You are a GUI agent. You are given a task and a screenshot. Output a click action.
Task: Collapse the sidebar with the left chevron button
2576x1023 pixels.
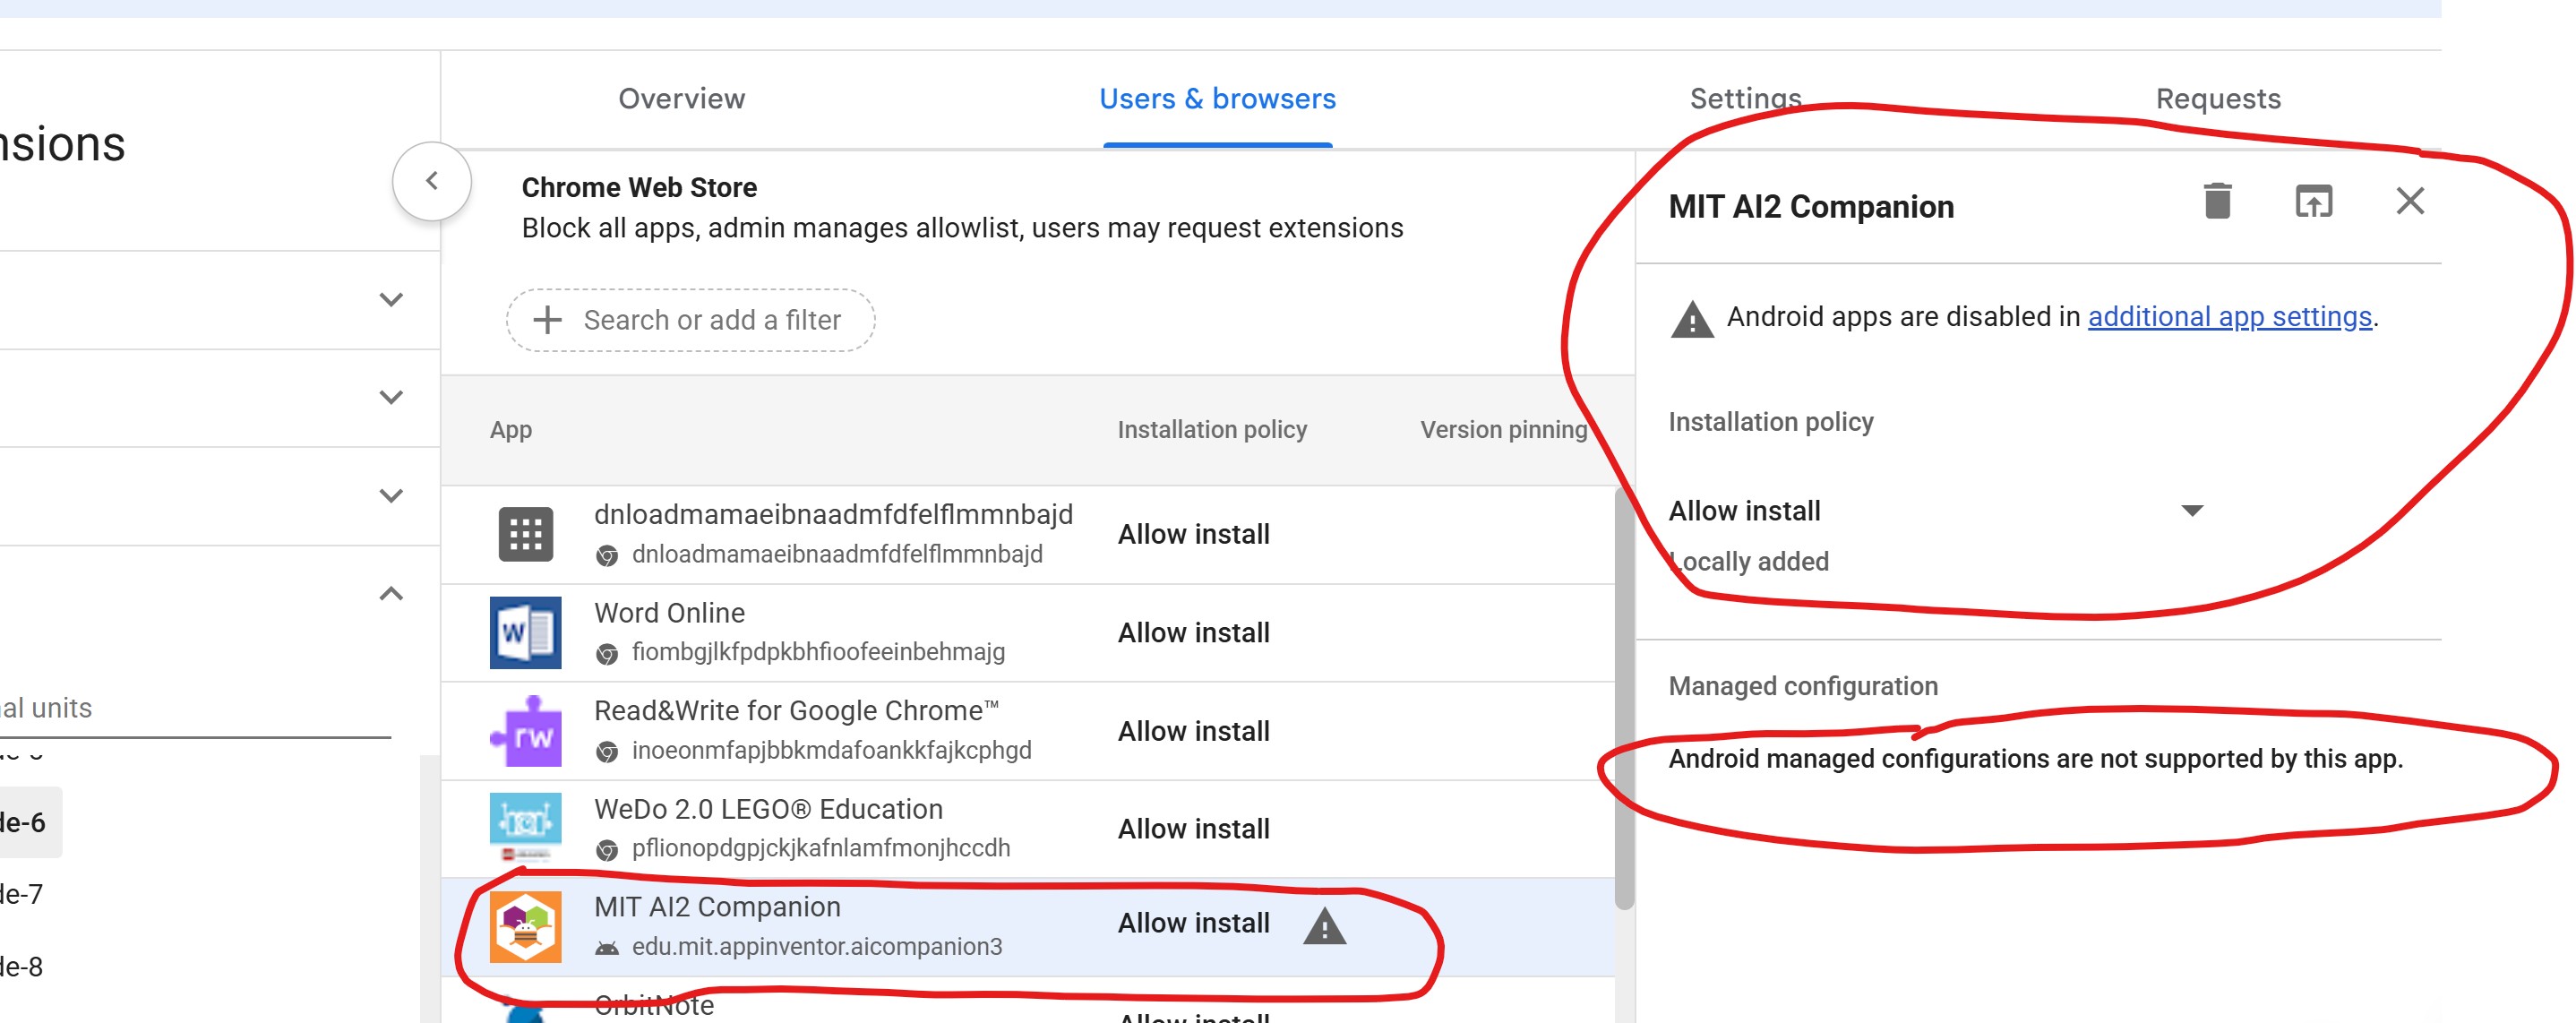[432, 182]
